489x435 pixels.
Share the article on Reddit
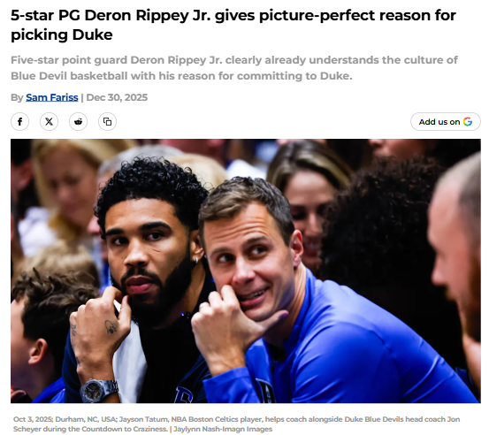[78, 122]
